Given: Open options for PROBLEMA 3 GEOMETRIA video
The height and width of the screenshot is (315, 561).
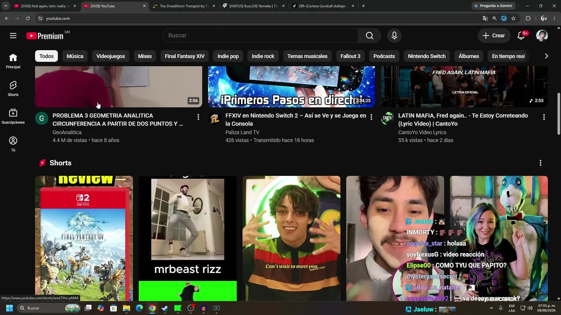Looking at the screenshot, I should (198, 117).
